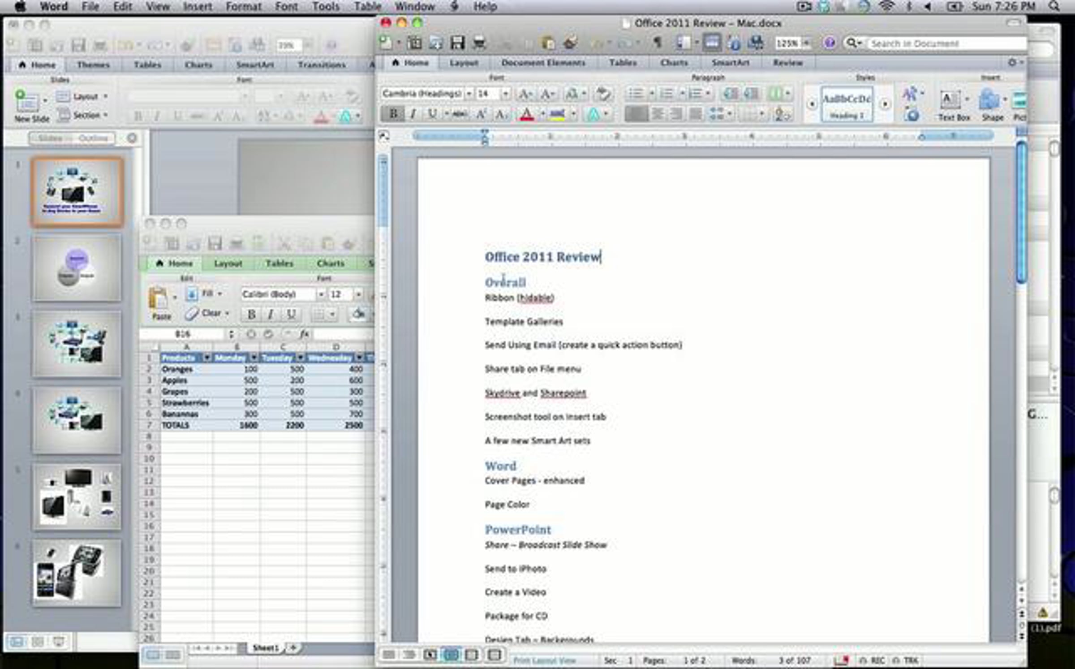Click the Format Painter paintbrush icon
The width and height of the screenshot is (1075, 669).
coord(570,43)
